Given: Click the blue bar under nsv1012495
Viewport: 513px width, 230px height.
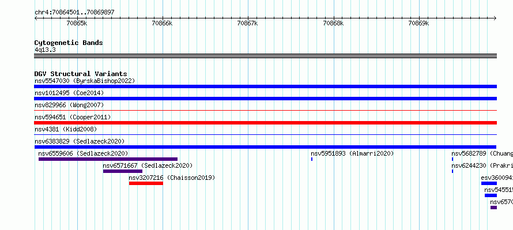Looking at the screenshot, I should point(265,99).
